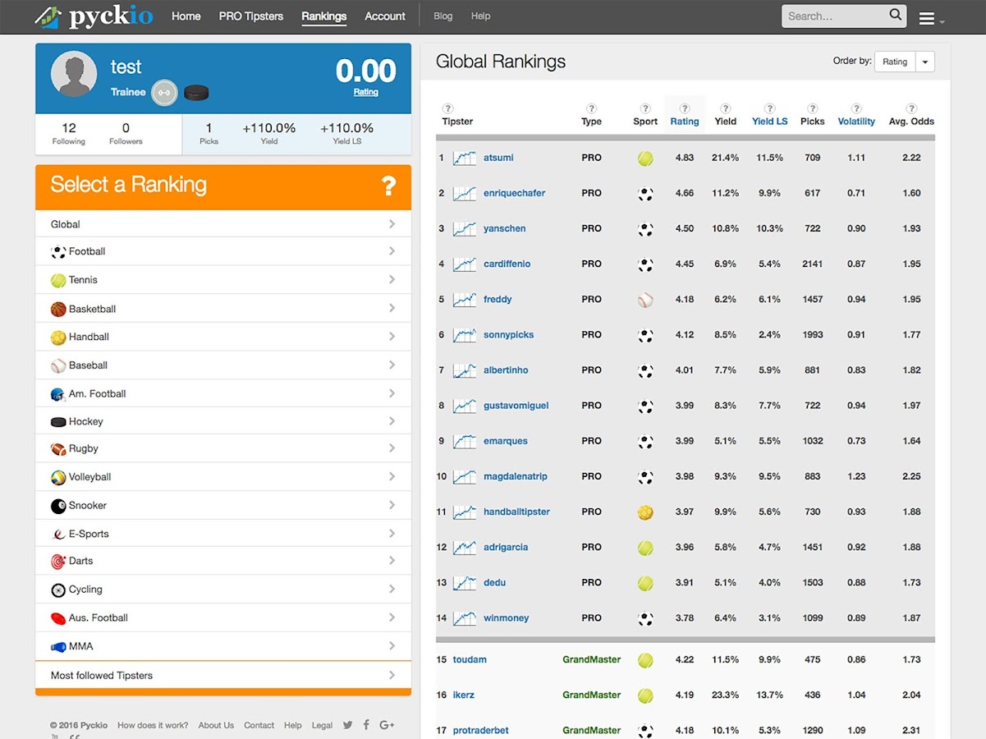
Task: Open winmoney's performance chart icon
Action: 465,618
